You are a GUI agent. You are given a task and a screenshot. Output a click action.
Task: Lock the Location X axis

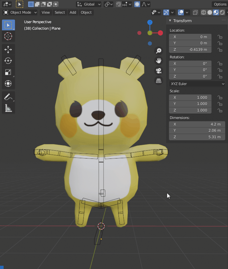[220, 37]
